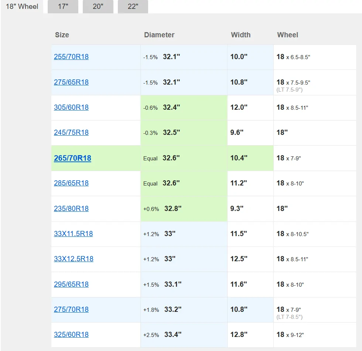Click the Wheel column header

[x=287, y=35]
